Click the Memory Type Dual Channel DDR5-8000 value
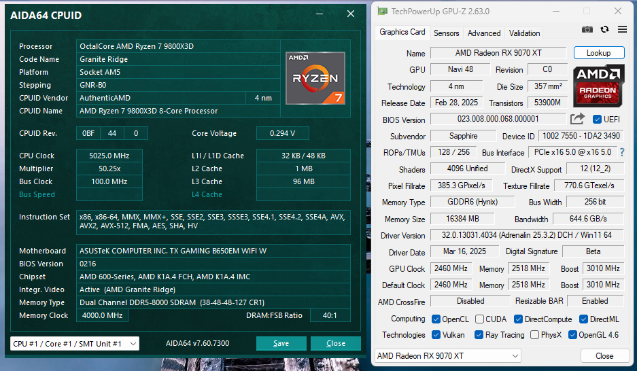The width and height of the screenshot is (637, 371). [x=213, y=302]
